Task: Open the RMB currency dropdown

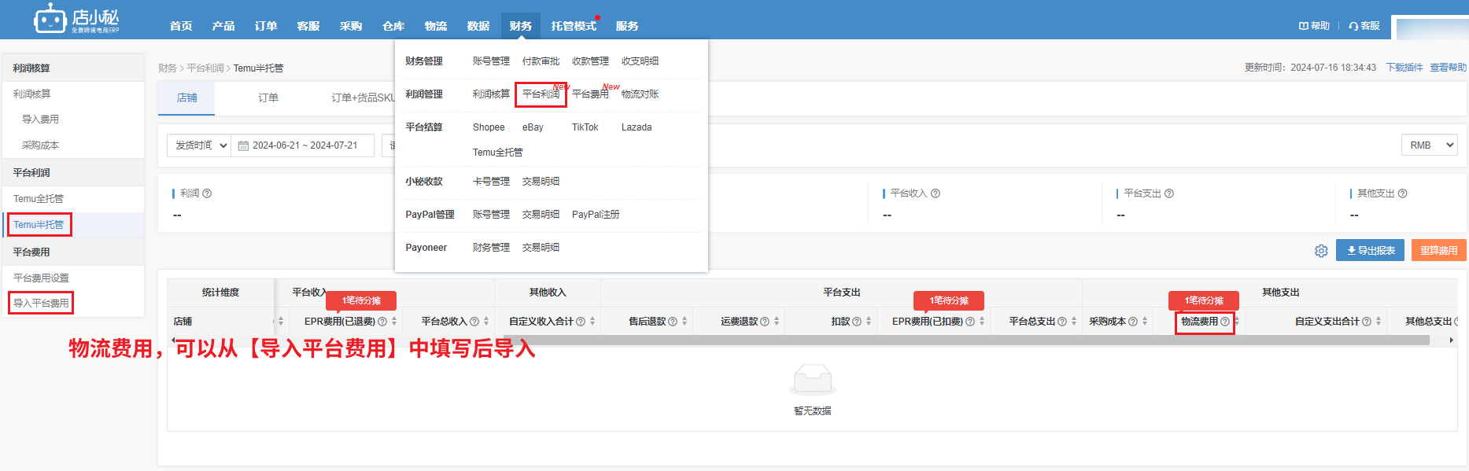Action: 1429,145
